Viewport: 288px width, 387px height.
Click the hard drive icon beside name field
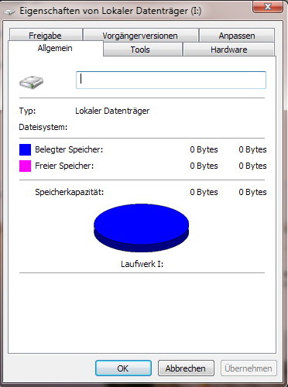point(32,82)
